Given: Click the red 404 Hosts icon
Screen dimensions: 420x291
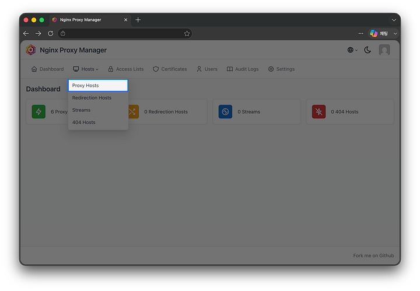Looking at the screenshot, I should tap(318, 111).
